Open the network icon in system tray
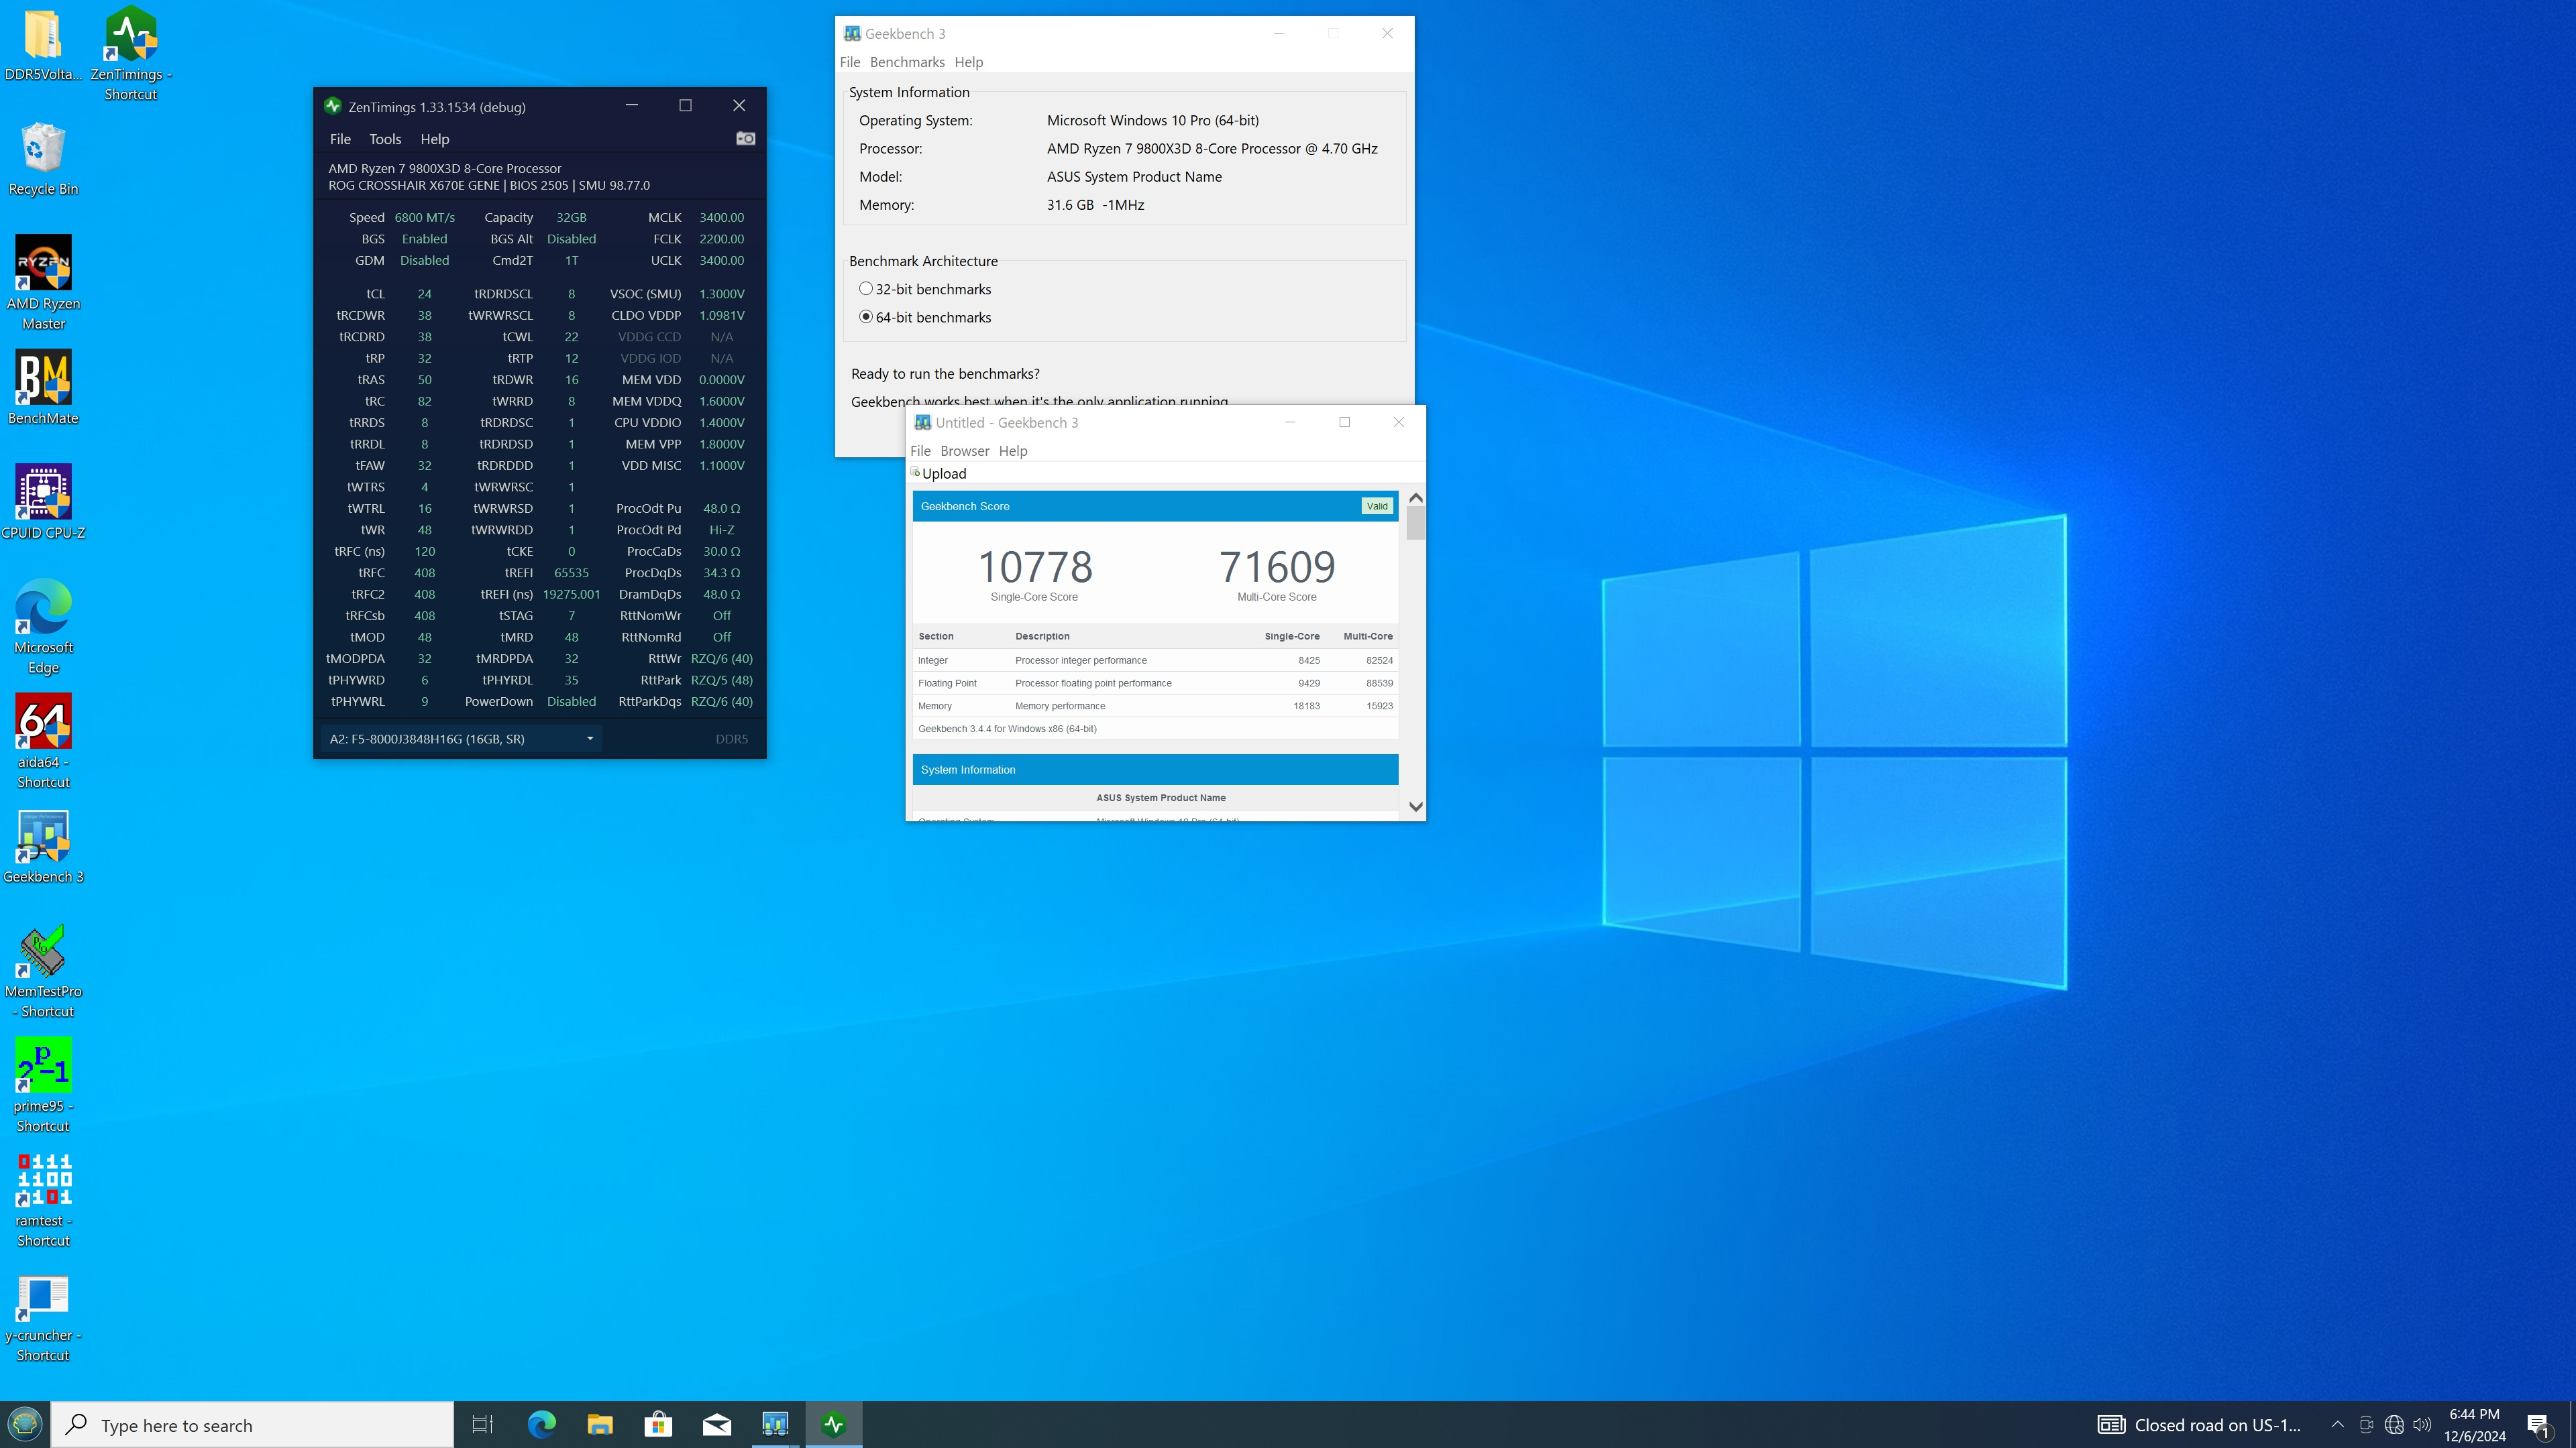 point(2393,1425)
